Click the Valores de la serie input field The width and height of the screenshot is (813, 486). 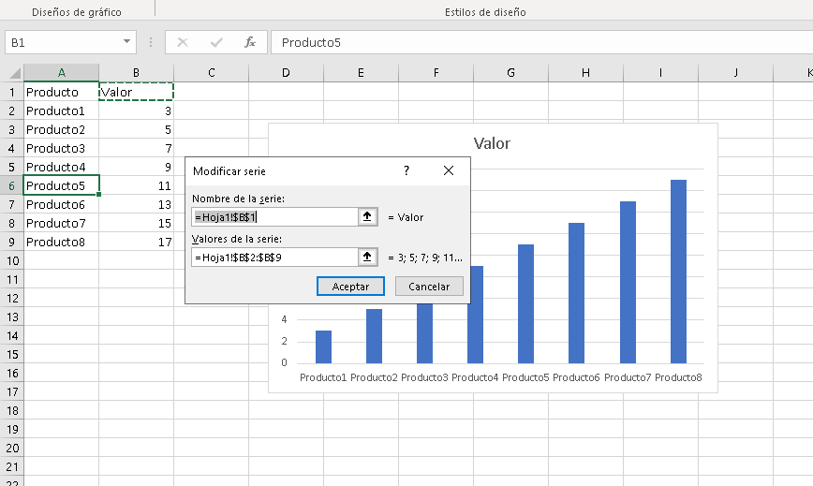[274, 257]
